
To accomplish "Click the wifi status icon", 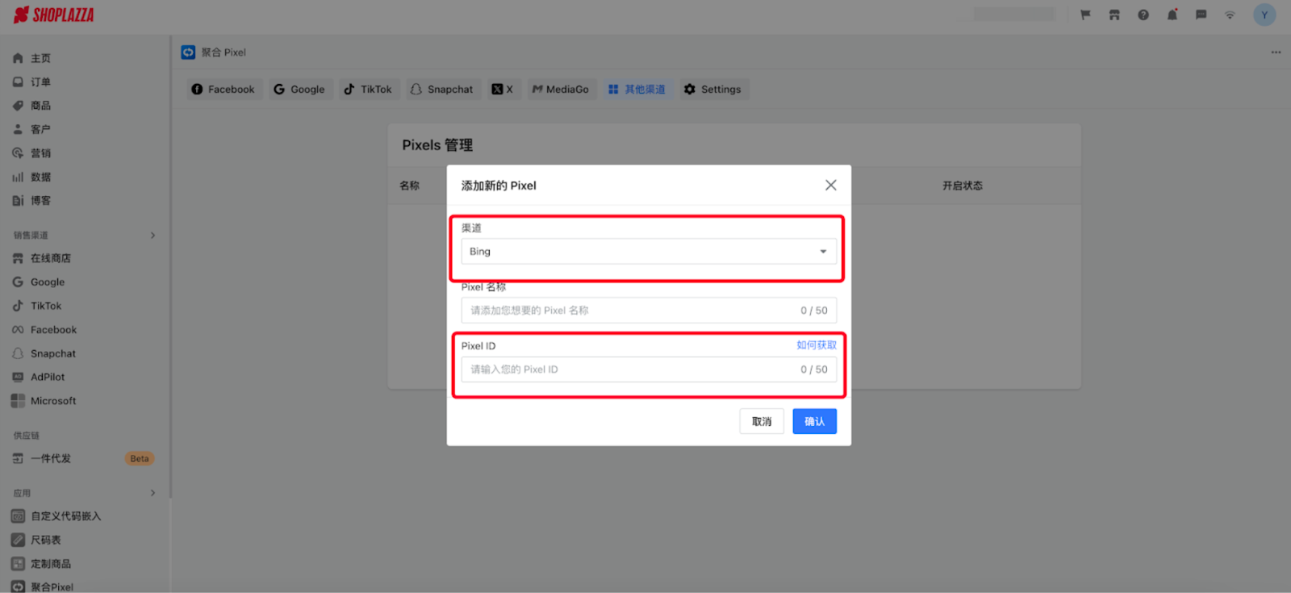I will click(1230, 15).
